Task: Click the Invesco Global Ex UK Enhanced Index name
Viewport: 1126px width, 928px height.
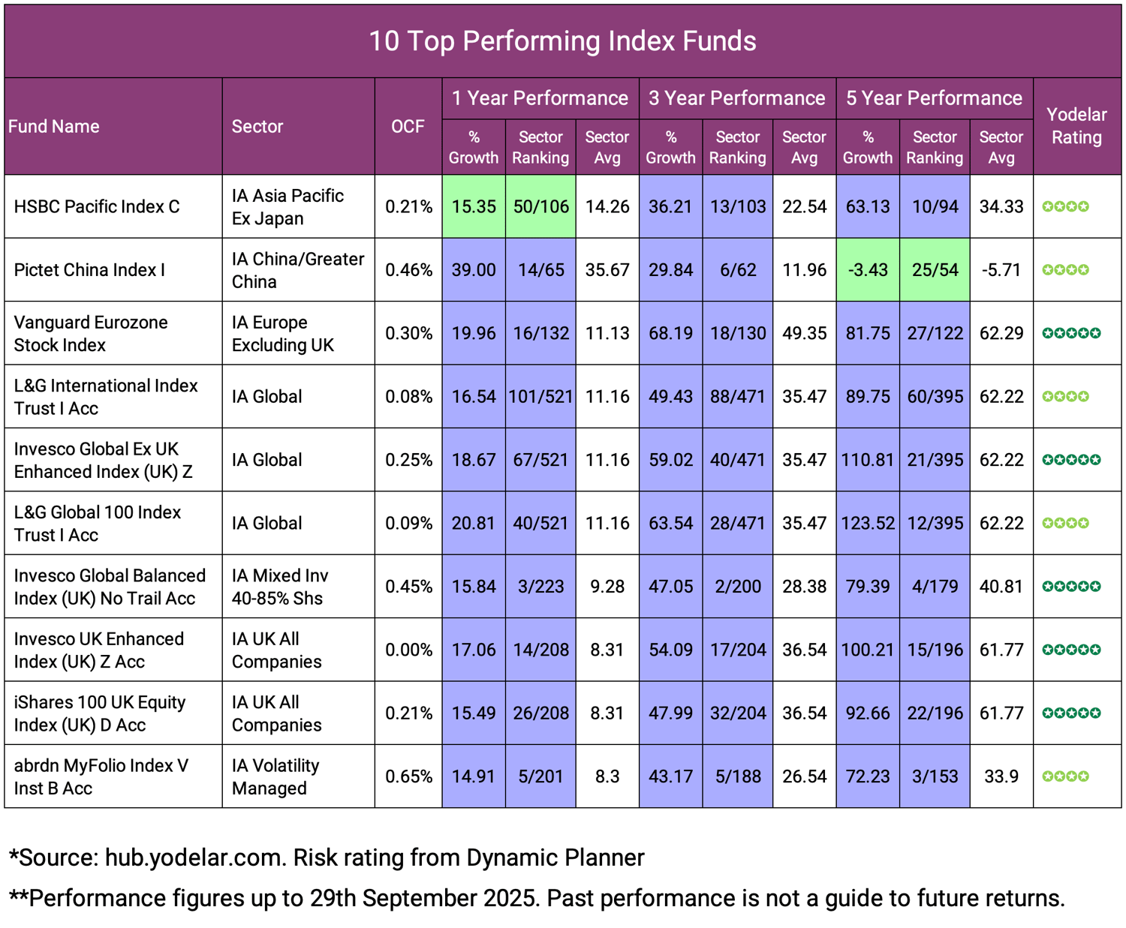Action: click(x=103, y=460)
